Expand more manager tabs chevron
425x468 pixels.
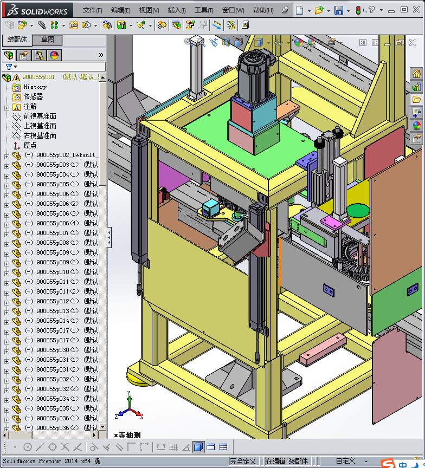point(101,55)
